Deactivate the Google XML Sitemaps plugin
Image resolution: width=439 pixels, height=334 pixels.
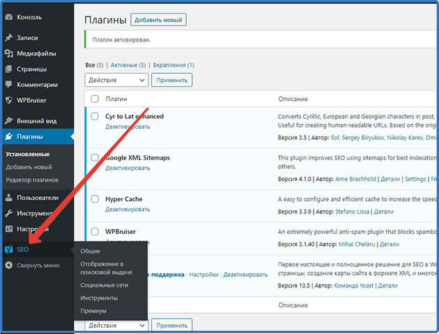pos(128,168)
